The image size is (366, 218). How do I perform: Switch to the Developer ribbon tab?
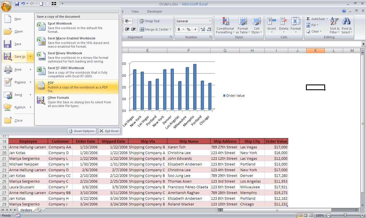154,11
